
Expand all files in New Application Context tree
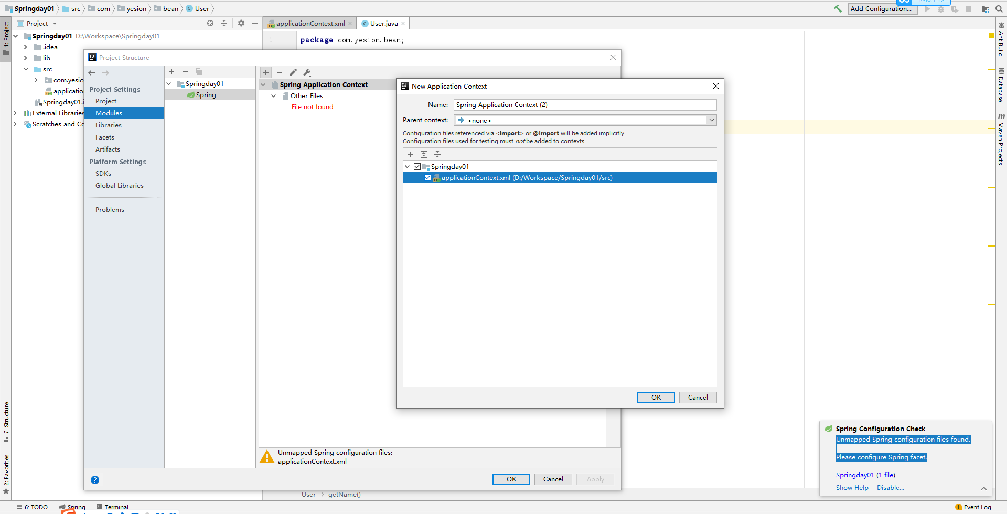coord(424,154)
